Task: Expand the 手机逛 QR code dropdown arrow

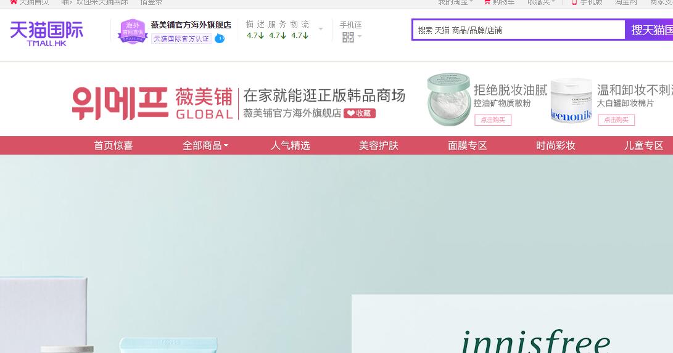Action: pos(360,36)
